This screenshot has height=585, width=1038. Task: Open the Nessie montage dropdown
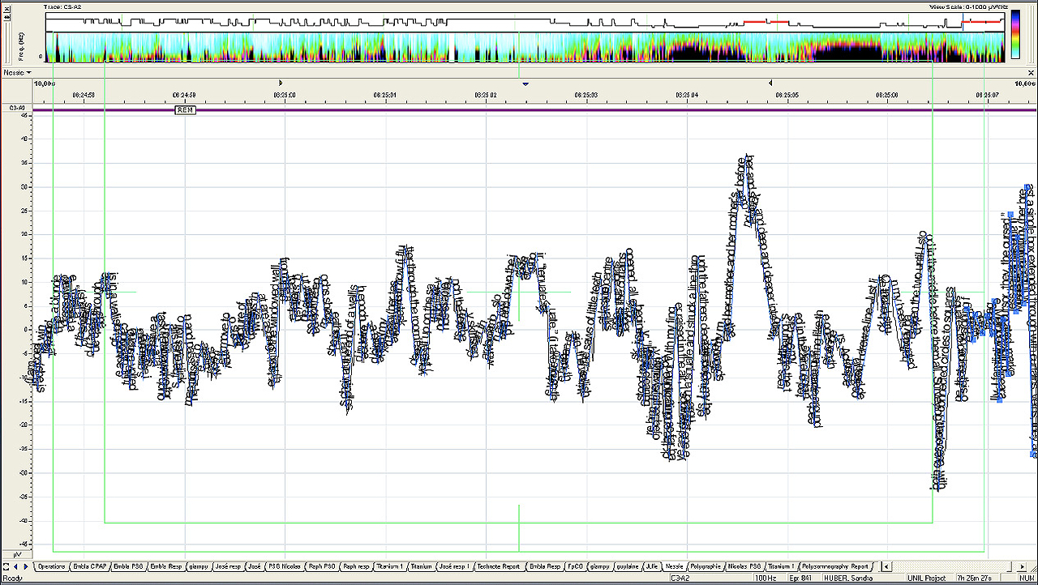pyautogui.click(x=17, y=73)
